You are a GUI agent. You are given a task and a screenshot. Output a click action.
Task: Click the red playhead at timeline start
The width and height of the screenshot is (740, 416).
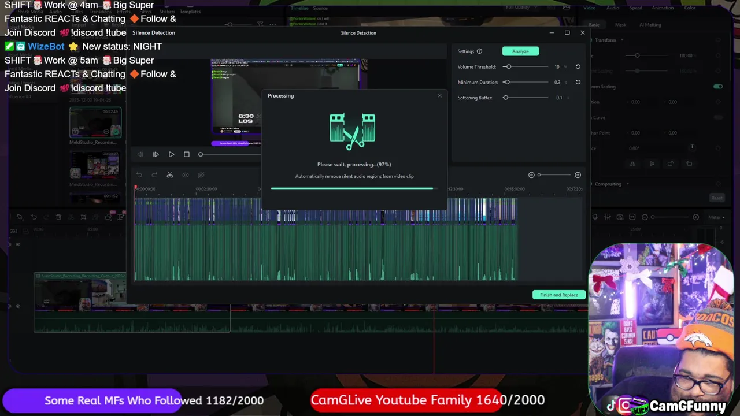[136, 188]
